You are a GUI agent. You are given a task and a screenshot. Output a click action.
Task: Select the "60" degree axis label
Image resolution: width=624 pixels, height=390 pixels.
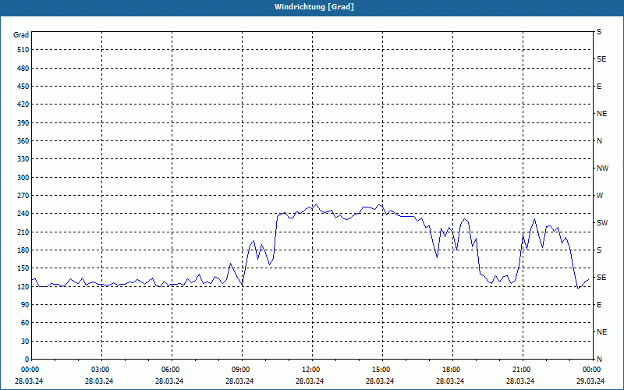(25, 323)
